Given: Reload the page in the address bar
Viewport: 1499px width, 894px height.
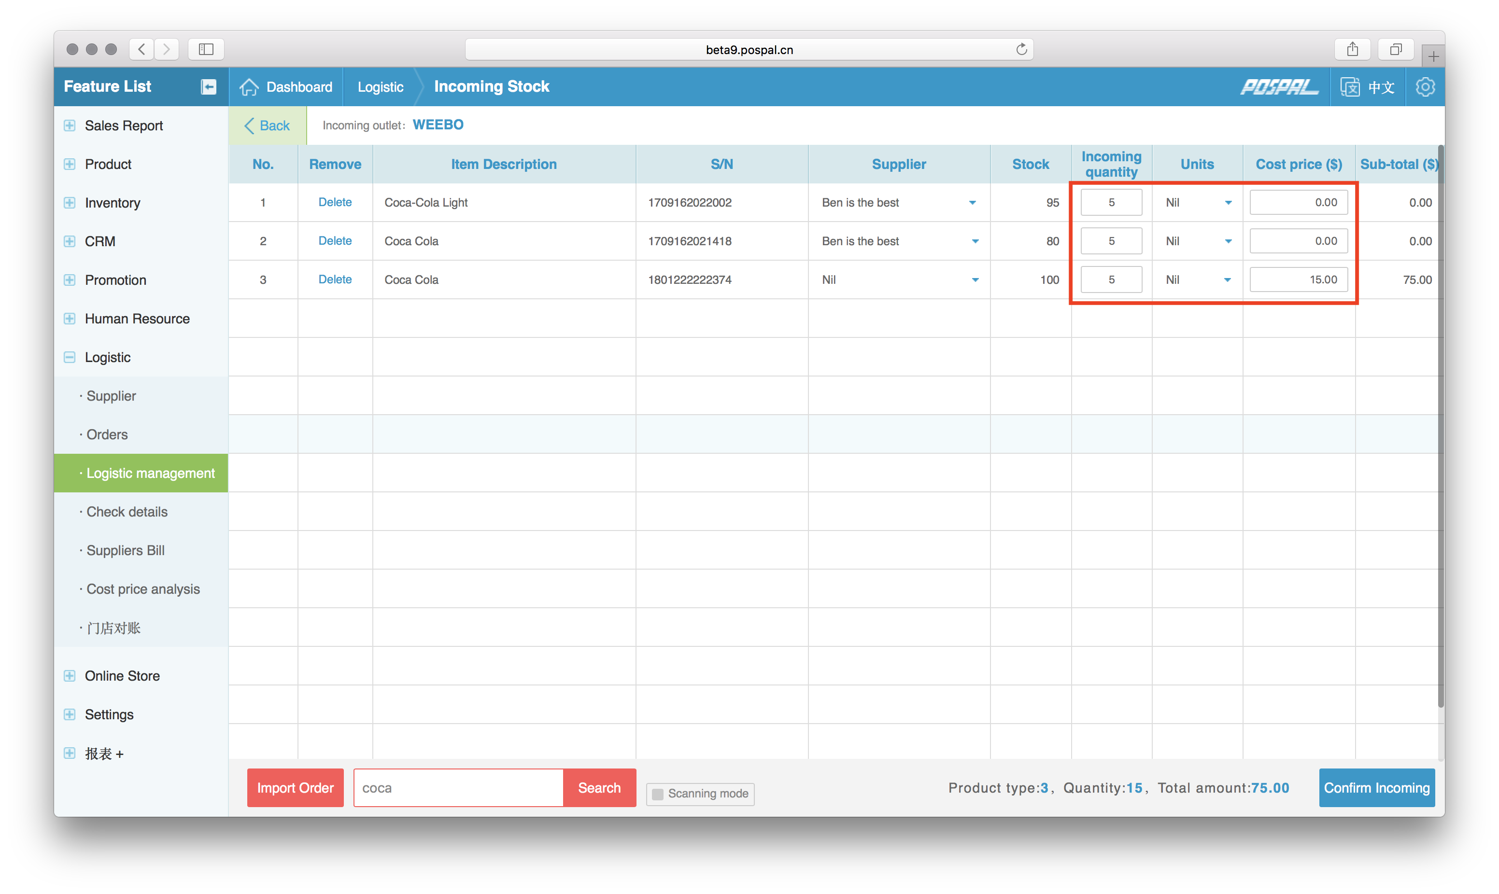Looking at the screenshot, I should 1021,49.
